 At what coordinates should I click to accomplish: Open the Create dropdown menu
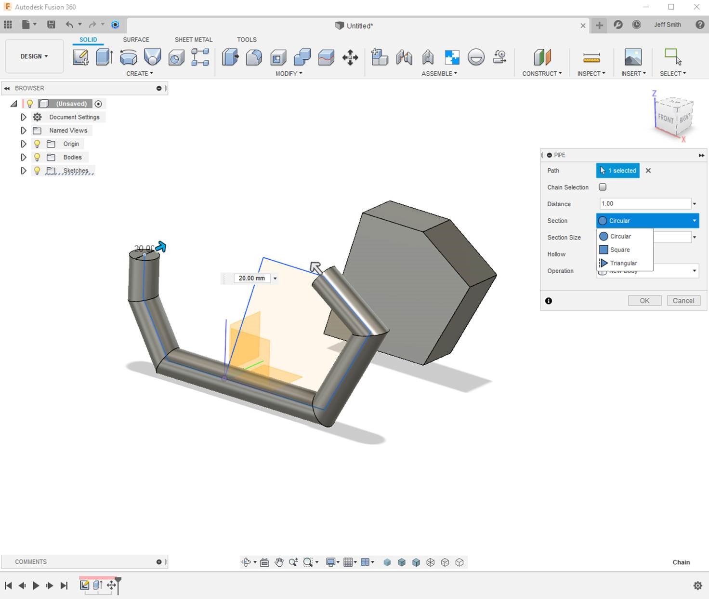[139, 73]
